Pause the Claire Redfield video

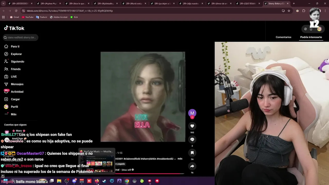tap(143, 97)
